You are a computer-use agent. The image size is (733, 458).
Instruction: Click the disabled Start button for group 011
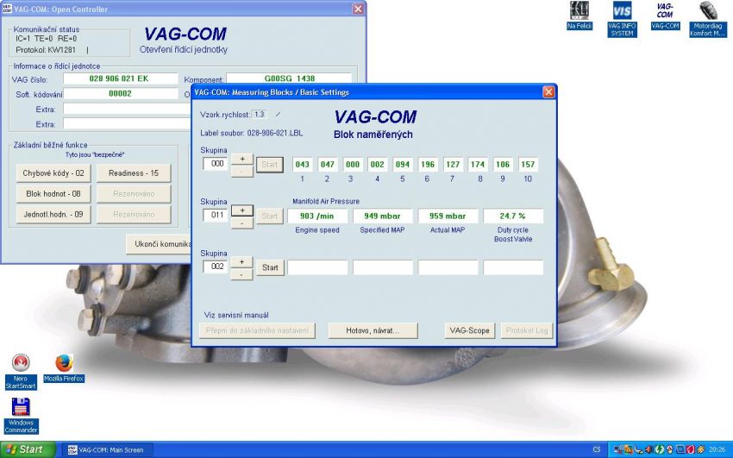coord(270,216)
